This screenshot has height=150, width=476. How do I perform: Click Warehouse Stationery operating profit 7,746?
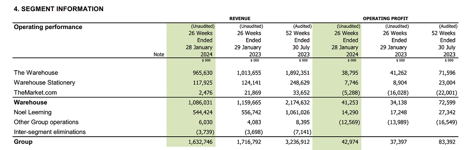351,83
